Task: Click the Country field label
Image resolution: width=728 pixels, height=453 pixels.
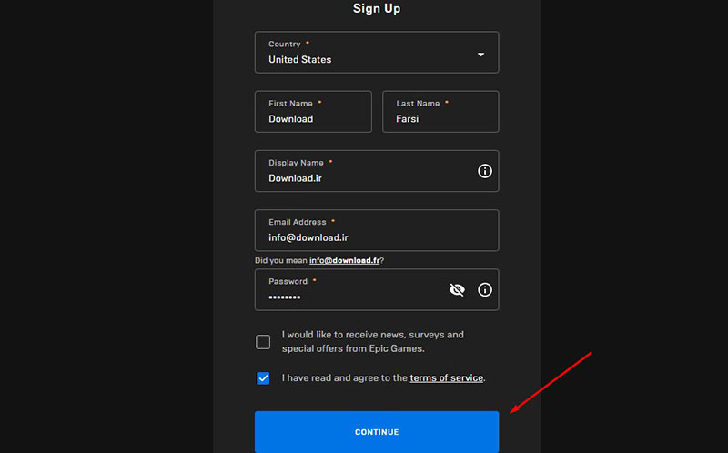Action: (285, 44)
